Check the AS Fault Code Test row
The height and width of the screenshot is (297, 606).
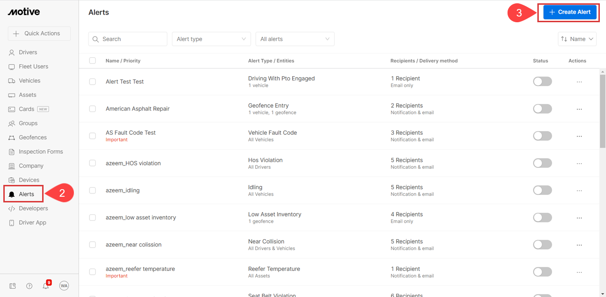92,136
